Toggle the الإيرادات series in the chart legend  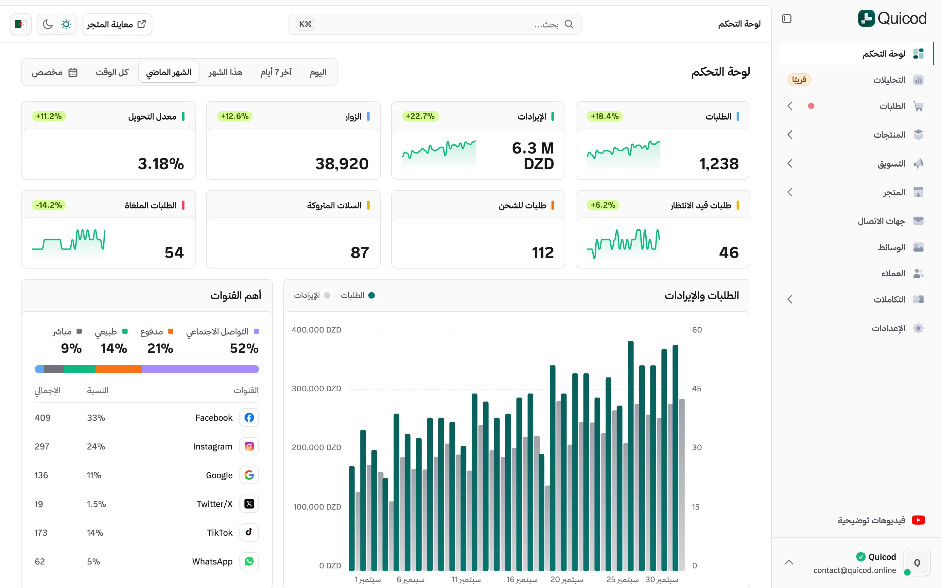pos(312,295)
